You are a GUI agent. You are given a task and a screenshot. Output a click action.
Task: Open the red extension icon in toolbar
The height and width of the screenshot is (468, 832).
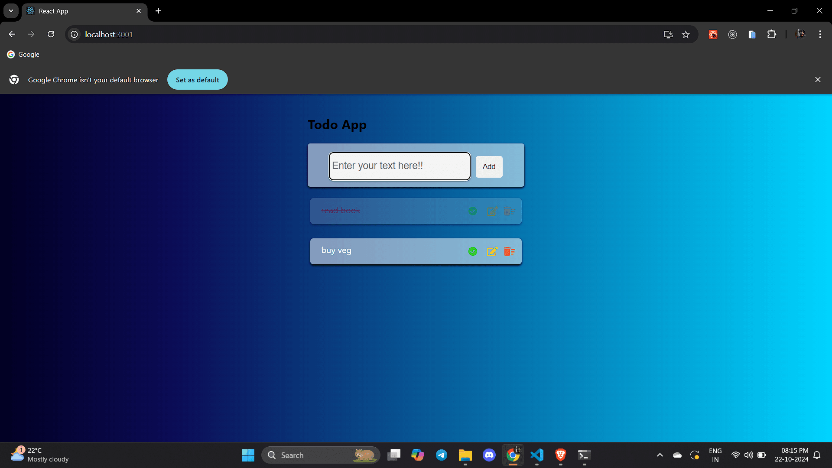point(713,34)
